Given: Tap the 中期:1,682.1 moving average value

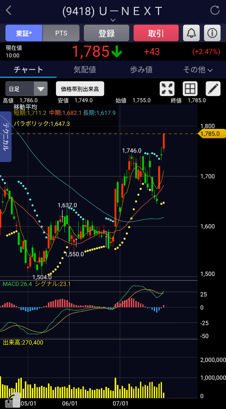Looking at the screenshot, I should pos(65,113).
